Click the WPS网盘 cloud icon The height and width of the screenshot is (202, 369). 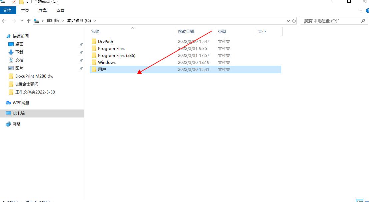click(8, 102)
